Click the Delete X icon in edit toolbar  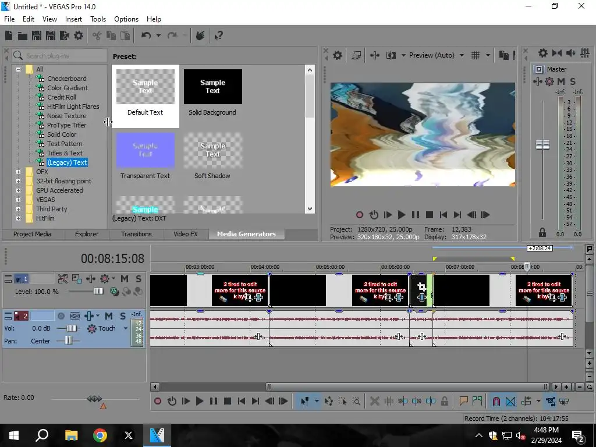pos(374,402)
